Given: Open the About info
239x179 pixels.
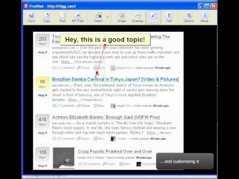Looking at the screenshot, I should coord(205,17).
